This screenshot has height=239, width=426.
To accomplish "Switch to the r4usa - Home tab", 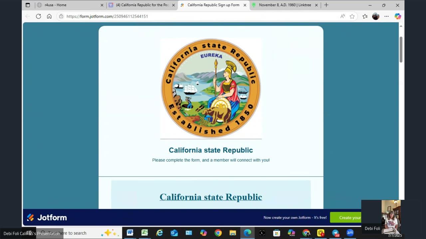I will coord(70,5).
